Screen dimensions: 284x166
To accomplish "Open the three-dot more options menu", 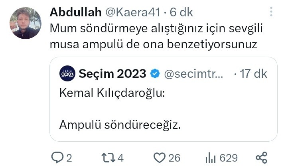I will coord(271,12).
